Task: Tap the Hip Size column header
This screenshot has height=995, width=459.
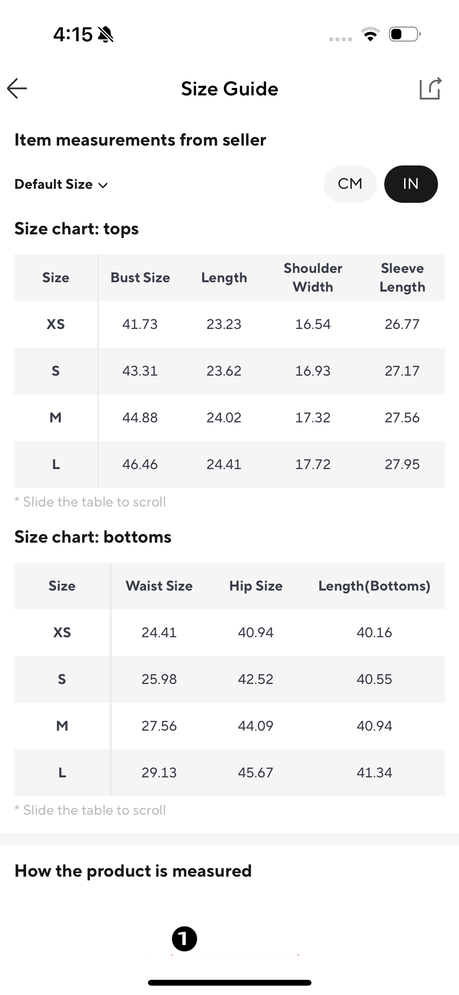Action: [256, 585]
